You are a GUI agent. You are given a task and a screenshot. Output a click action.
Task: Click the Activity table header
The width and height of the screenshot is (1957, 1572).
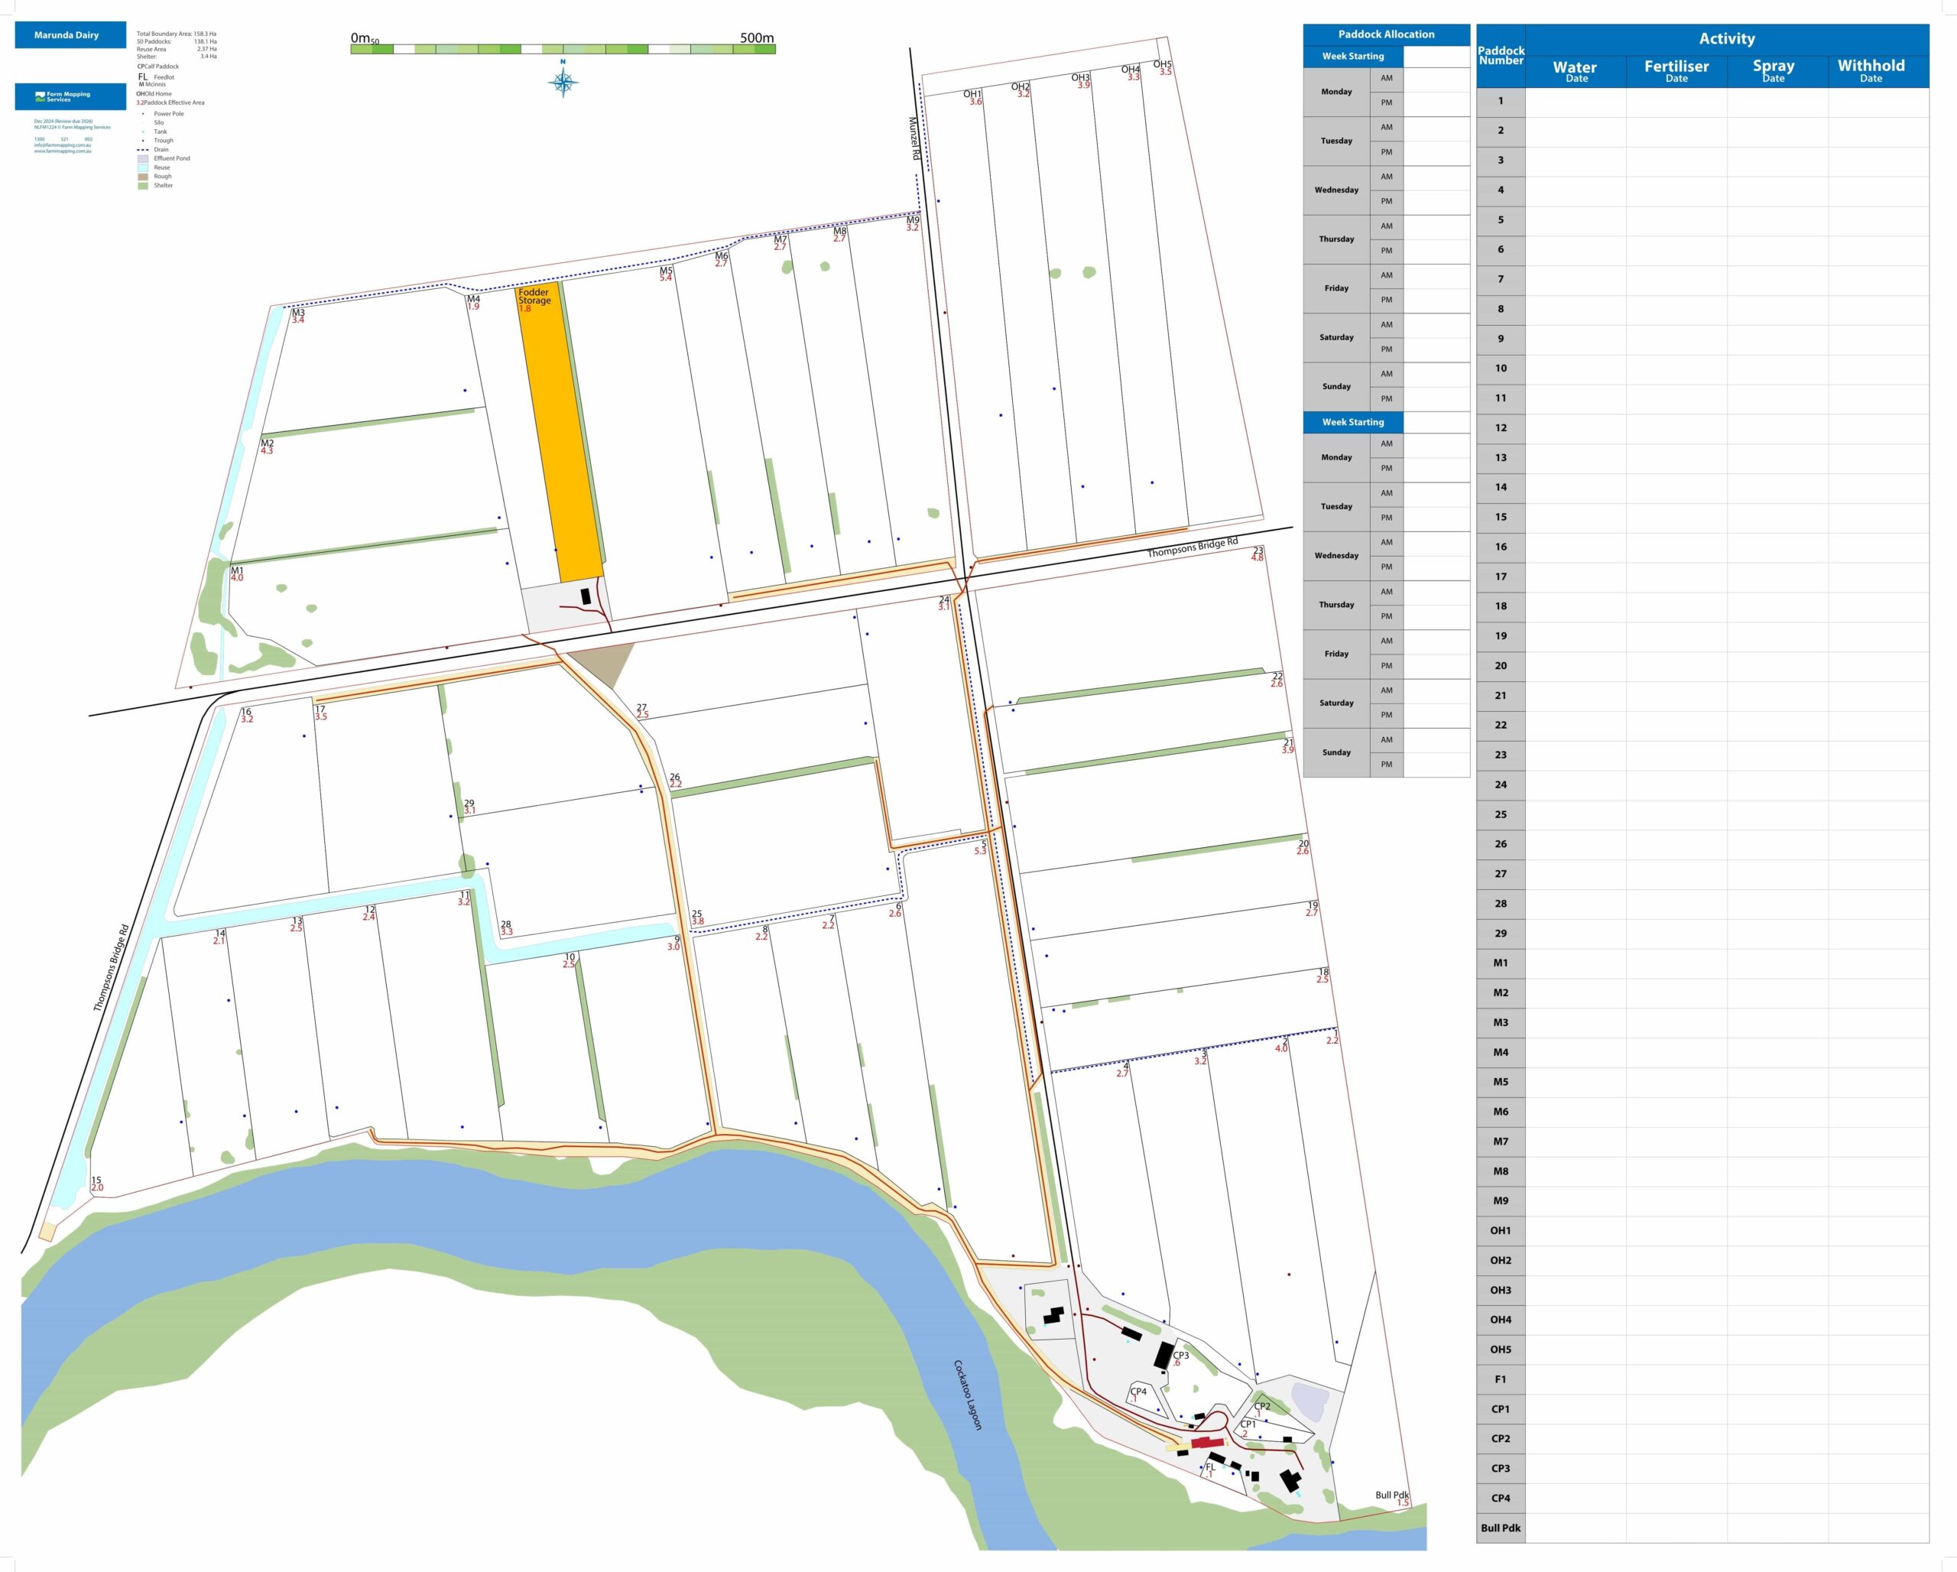pyautogui.click(x=1726, y=38)
